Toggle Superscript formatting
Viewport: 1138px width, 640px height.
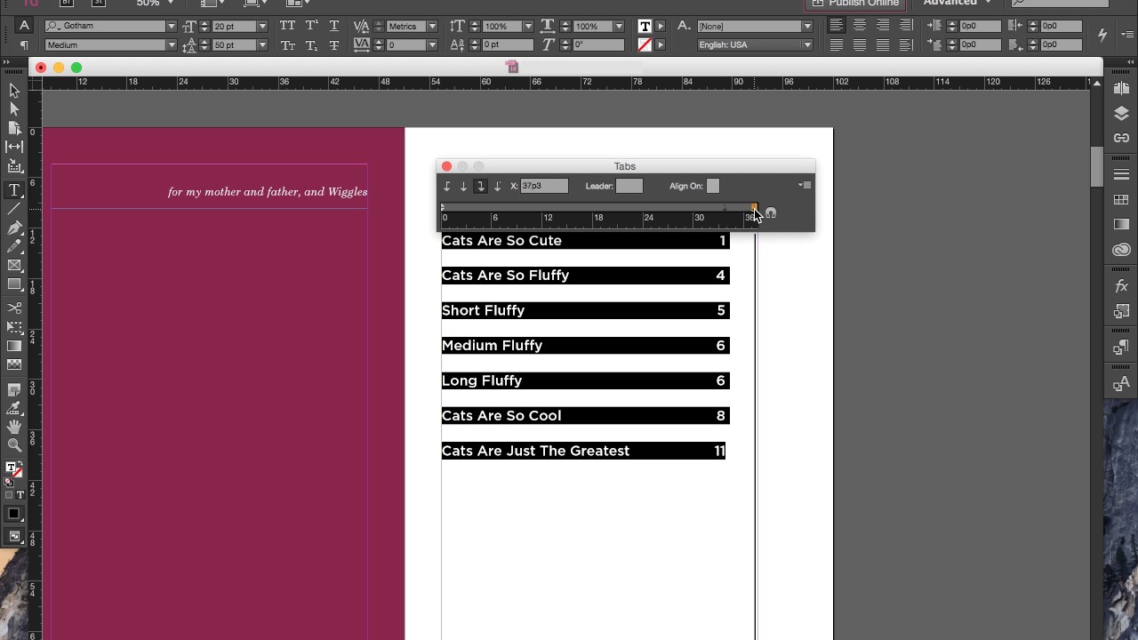coord(311,26)
